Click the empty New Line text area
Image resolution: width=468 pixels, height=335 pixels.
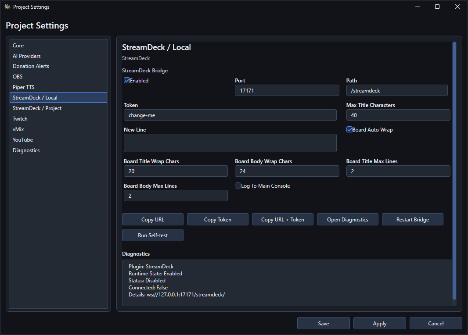pos(230,143)
